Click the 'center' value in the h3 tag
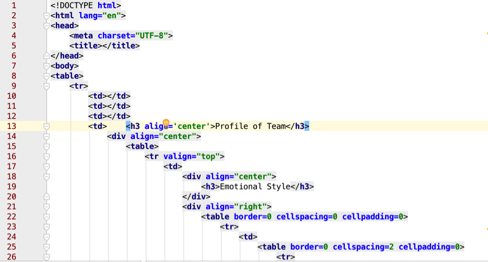 (x=192, y=126)
